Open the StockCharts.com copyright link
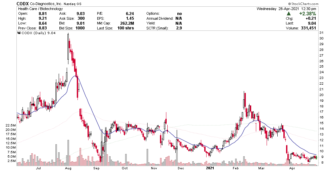Image resolution: width=332 pixels, height=171 pixels. coord(303,4)
